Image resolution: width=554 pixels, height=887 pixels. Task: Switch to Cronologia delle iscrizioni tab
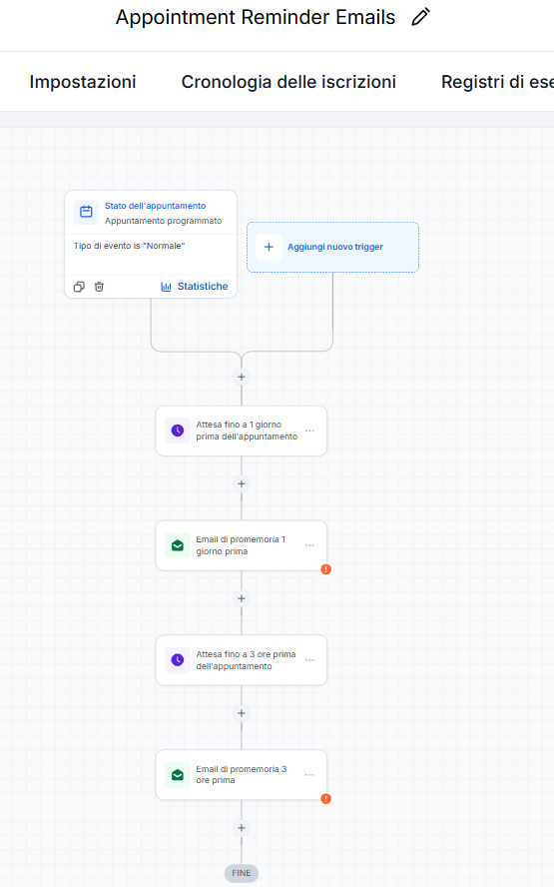[288, 82]
